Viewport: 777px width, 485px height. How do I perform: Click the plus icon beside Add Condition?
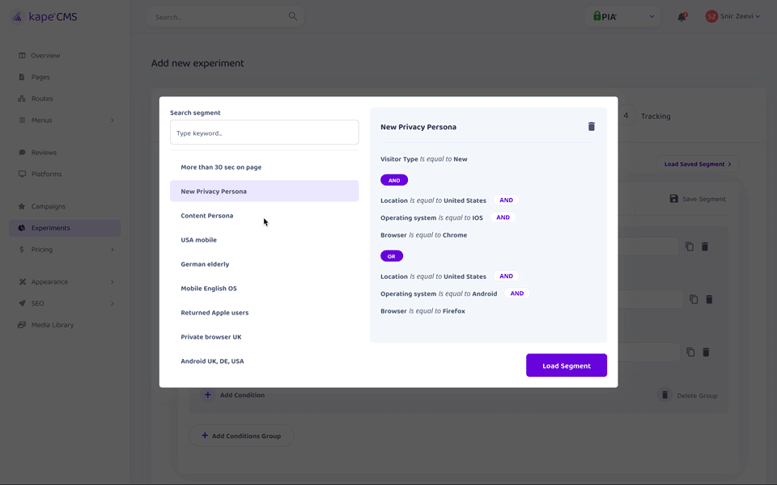point(208,394)
